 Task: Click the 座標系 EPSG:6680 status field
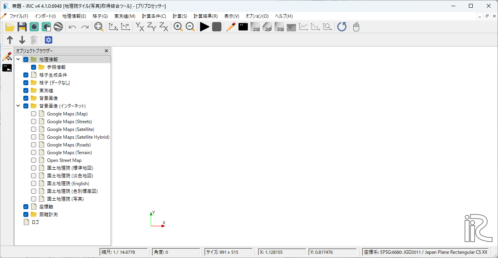[x=425, y=252]
